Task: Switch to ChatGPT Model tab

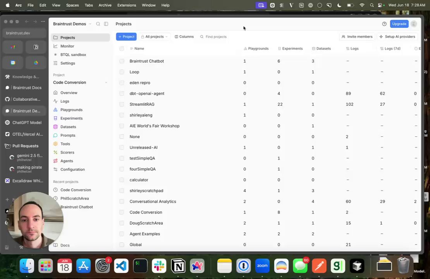Action: (24, 122)
